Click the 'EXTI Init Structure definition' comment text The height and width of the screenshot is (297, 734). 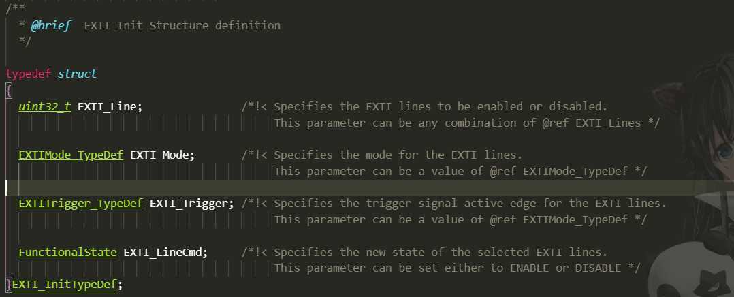pyautogui.click(x=182, y=25)
